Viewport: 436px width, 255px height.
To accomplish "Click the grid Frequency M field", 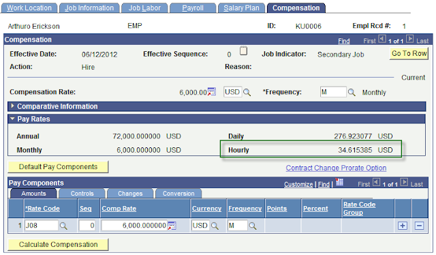I will [x=238, y=225].
